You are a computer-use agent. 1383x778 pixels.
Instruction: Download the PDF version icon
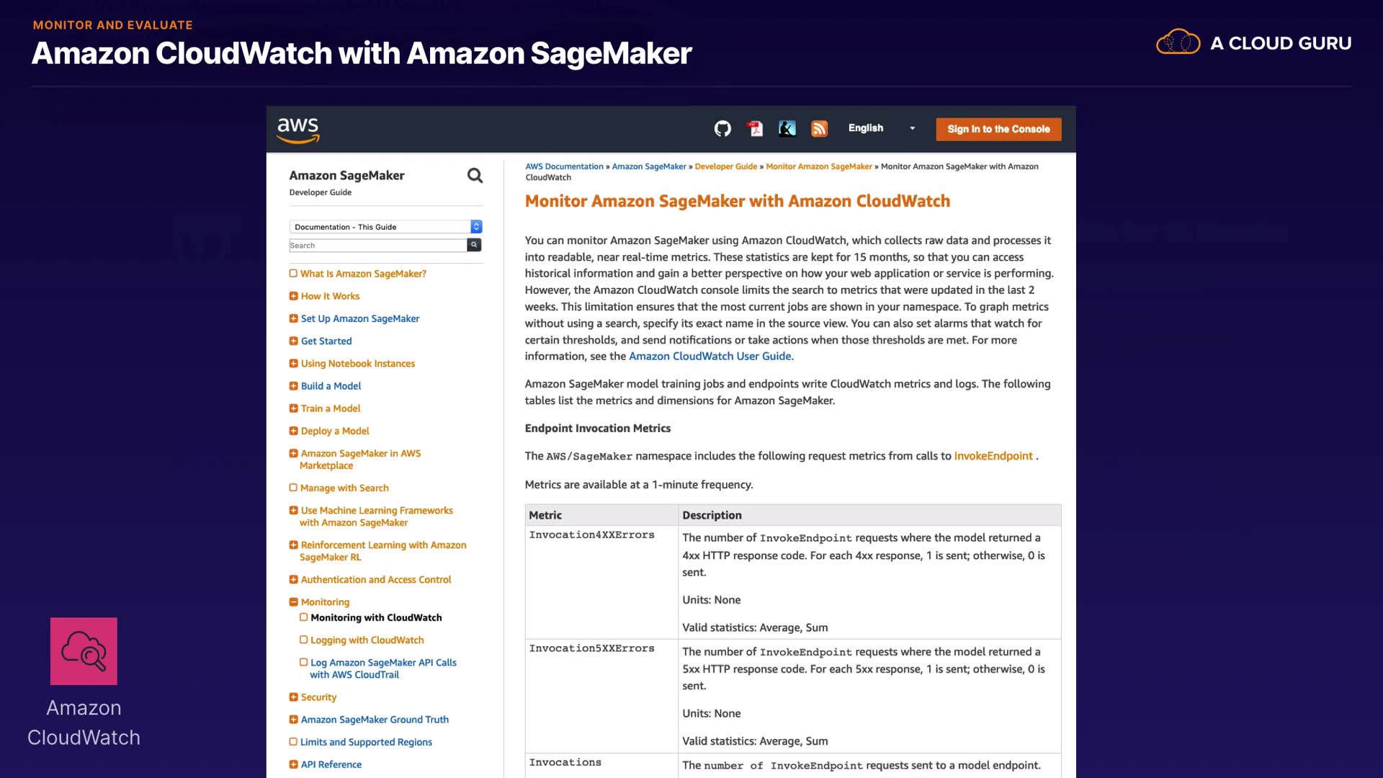coord(755,129)
